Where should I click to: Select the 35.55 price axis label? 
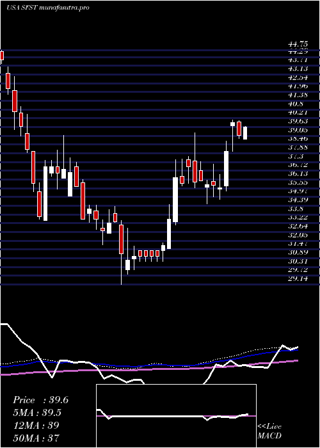point(298,182)
